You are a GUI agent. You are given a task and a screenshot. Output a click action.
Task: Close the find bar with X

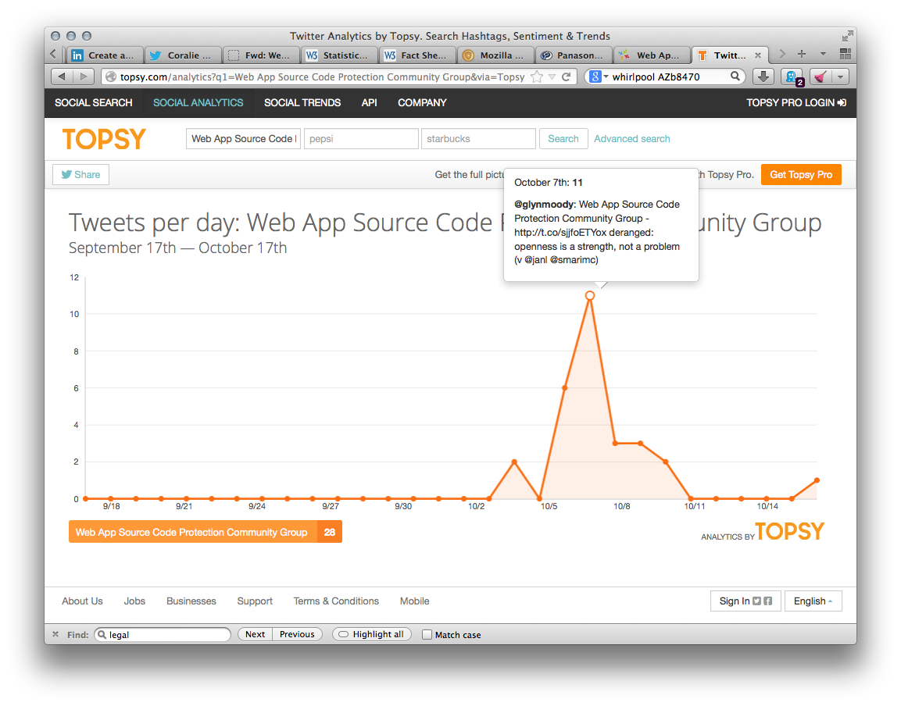pos(55,635)
